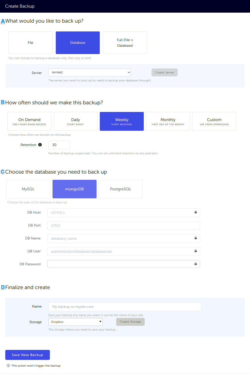Expand the Storage dropdown set to Dropbox
250x374 pixels.
tap(75, 322)
